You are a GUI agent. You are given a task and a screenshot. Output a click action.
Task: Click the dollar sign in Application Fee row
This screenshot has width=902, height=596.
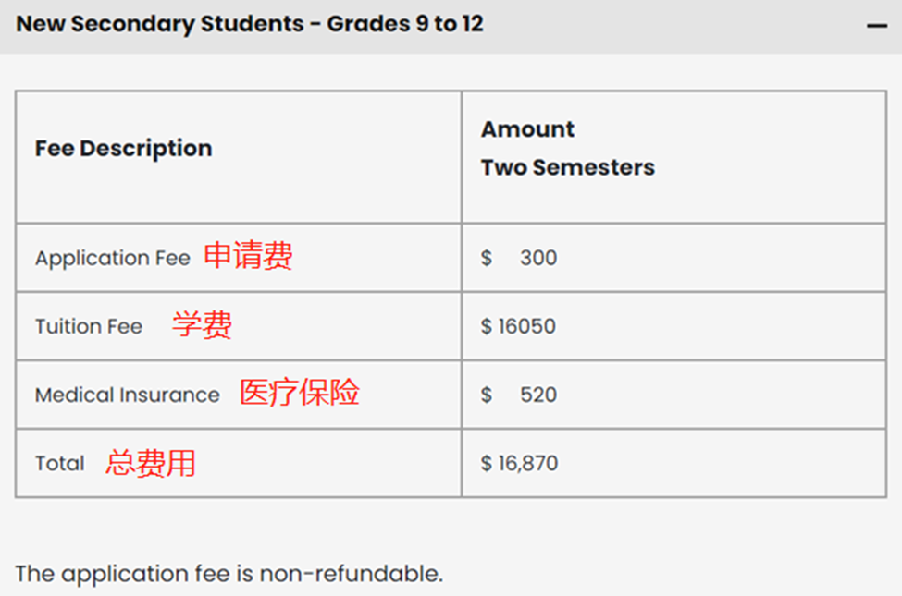point(487,258)
